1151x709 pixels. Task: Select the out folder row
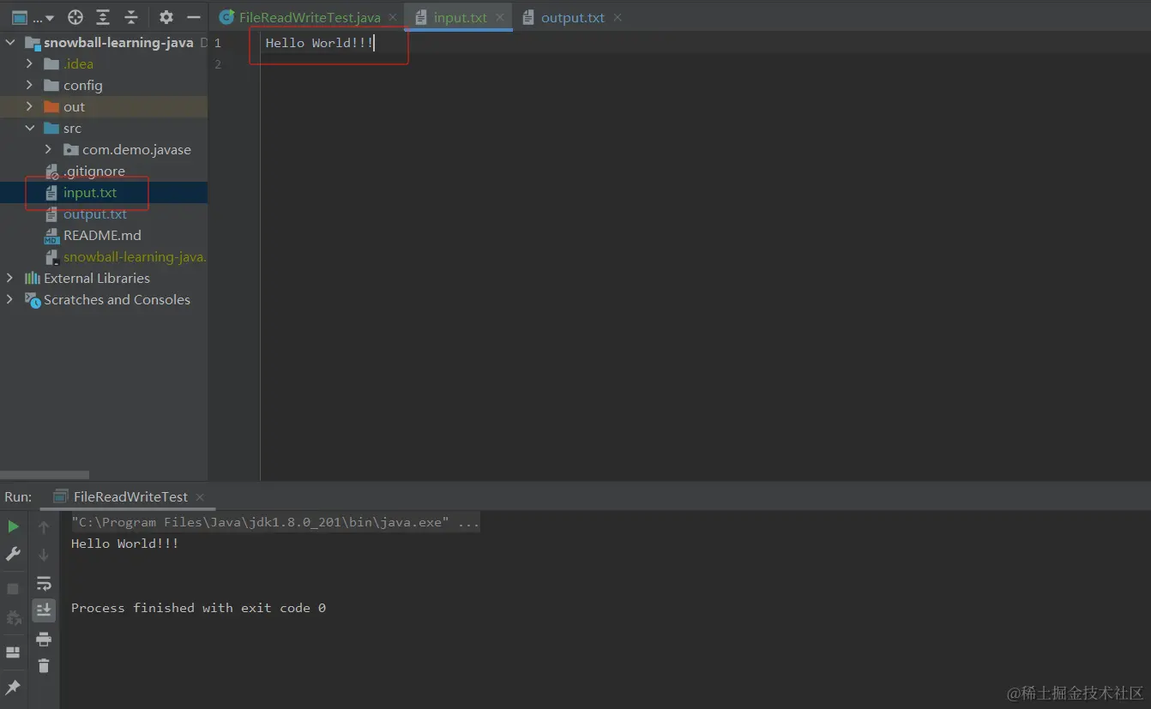tap(104, 106)
